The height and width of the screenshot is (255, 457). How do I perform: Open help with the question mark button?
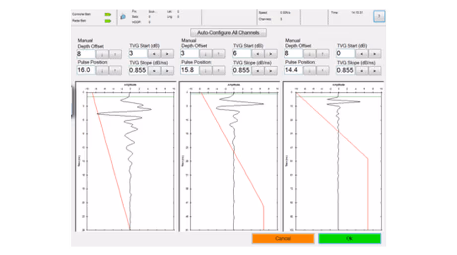pos(379,16)
